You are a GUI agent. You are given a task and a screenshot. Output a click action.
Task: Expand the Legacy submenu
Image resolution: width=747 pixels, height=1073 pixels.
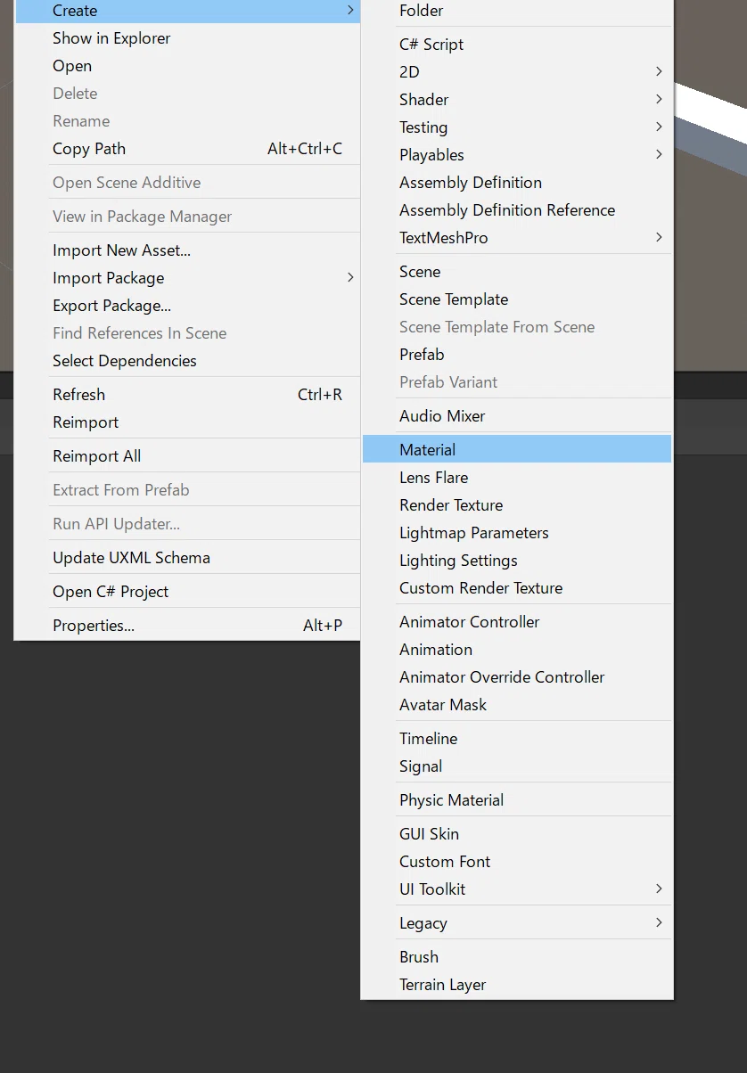(517, 923)
